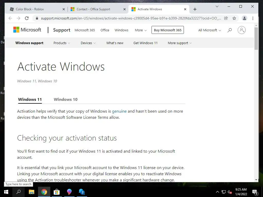This screenshot has width=263, height=197.
Task: Click the sign-in account icon
Action: pos(241,30)
